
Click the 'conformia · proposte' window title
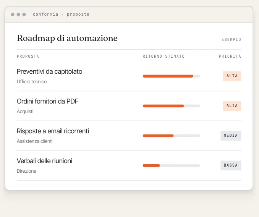tap(61, 15)
